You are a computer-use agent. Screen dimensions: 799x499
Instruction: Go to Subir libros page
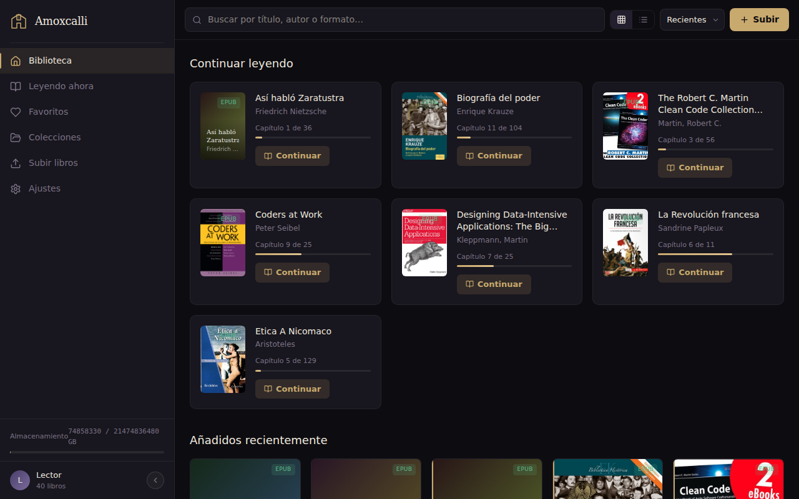pyautogui.click(x=87, y=163)
